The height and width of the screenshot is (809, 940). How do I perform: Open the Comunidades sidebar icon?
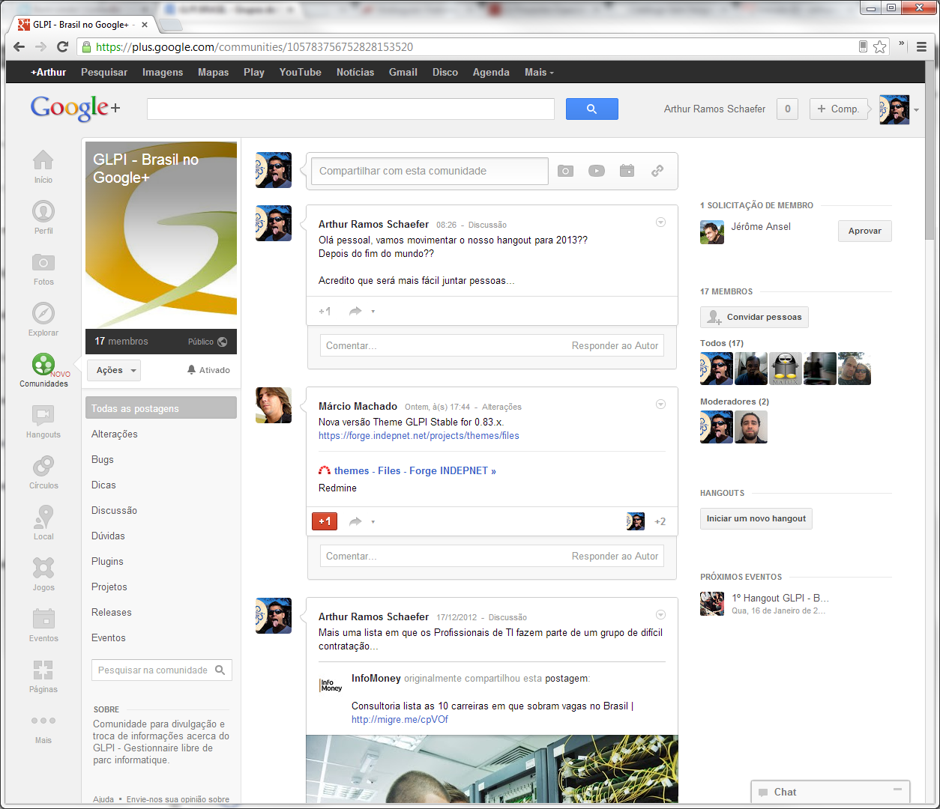[43, 364]
